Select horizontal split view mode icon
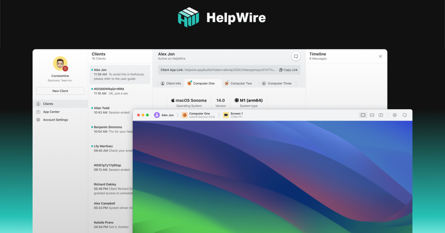Screen dimensions: 445x233 372,115
